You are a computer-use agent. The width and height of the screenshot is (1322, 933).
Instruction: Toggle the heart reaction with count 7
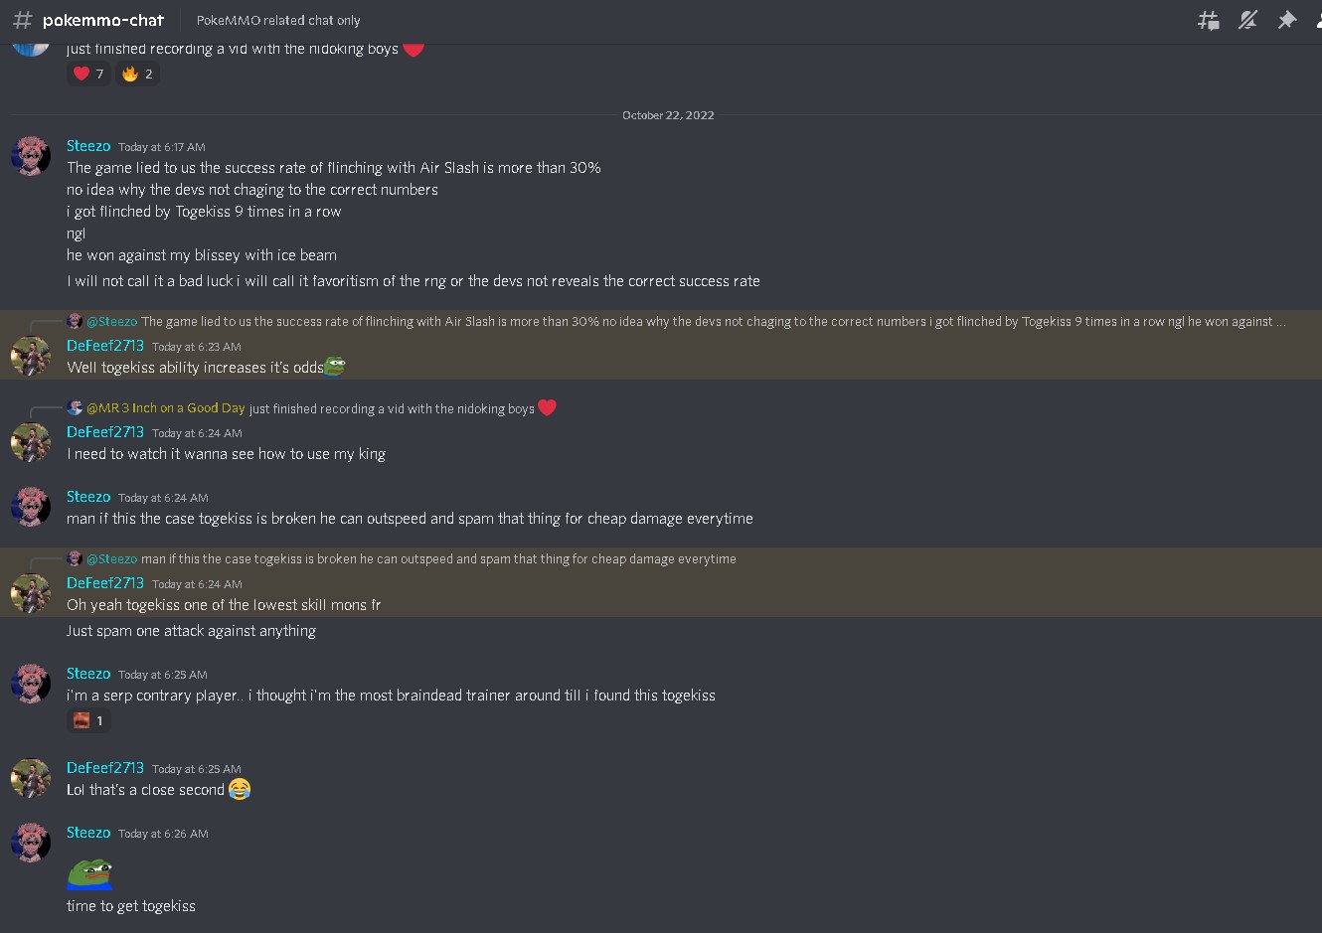[88, 74]
